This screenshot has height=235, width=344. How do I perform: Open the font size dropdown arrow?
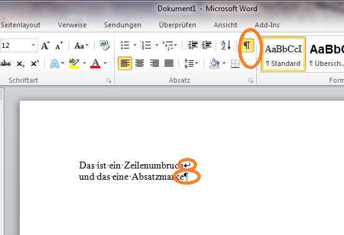[x=34, y=45]
